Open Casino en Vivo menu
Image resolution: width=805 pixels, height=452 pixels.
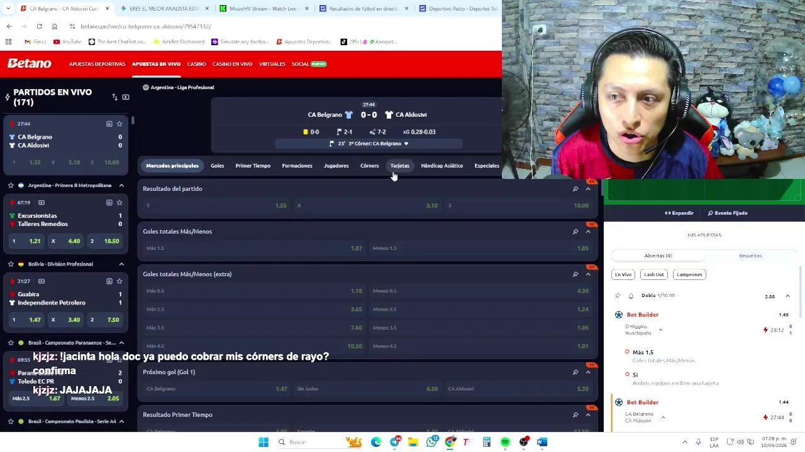[232, 64]
